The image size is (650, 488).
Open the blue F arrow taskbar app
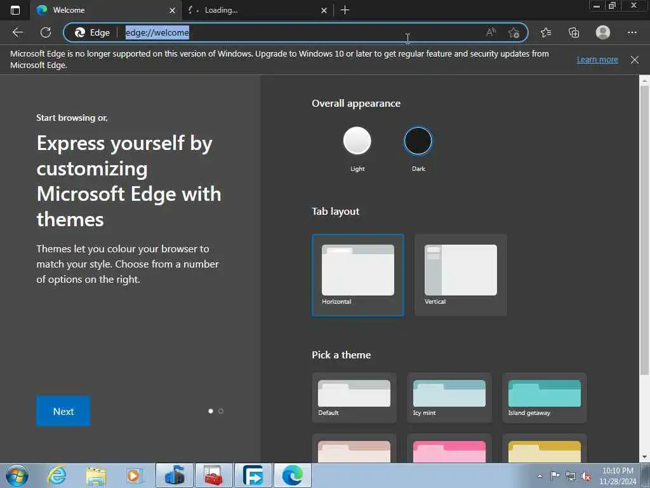click(253, 475)
